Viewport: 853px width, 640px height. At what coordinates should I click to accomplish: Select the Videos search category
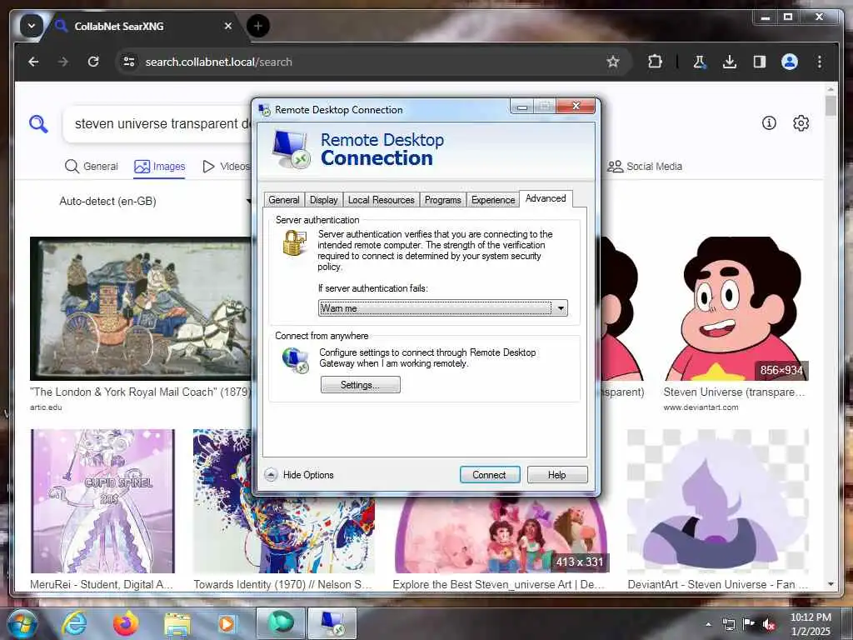coord(226,167)
